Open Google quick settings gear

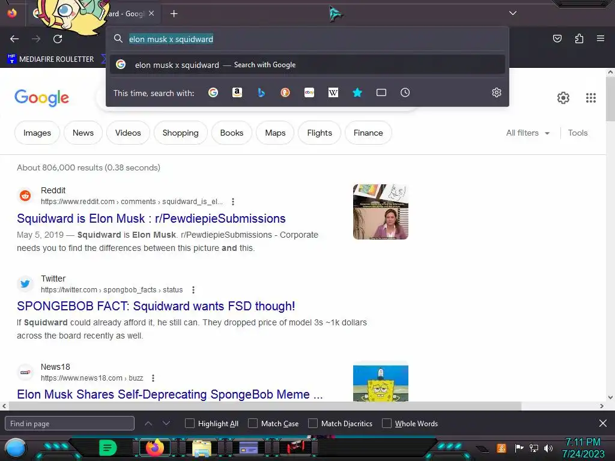tap(563, 98)
